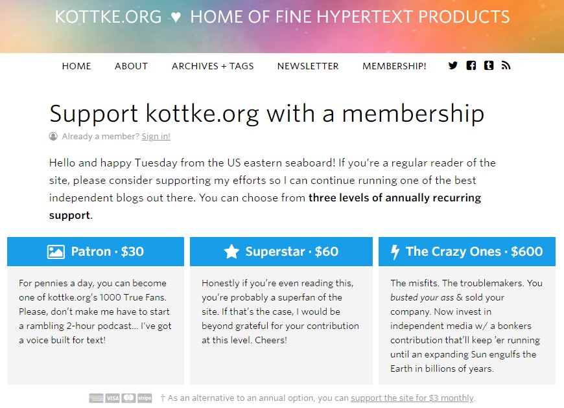
Task: Click the star icon on the Superstar banner
Action: pyautogui.click(x=231, y=251)
